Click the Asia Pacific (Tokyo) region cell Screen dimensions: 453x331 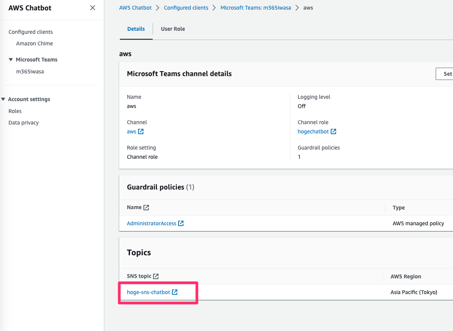tap(414, 292)
